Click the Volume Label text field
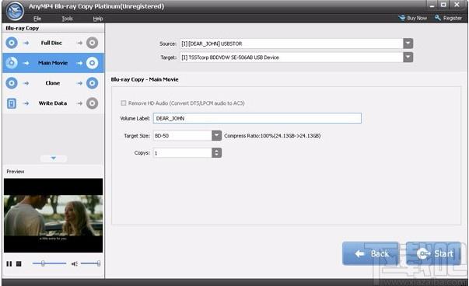 [257, 118]
